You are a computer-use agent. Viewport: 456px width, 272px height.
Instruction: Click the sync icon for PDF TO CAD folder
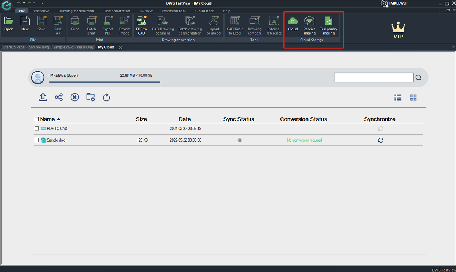pyautogui.click(x=380, y=129)
